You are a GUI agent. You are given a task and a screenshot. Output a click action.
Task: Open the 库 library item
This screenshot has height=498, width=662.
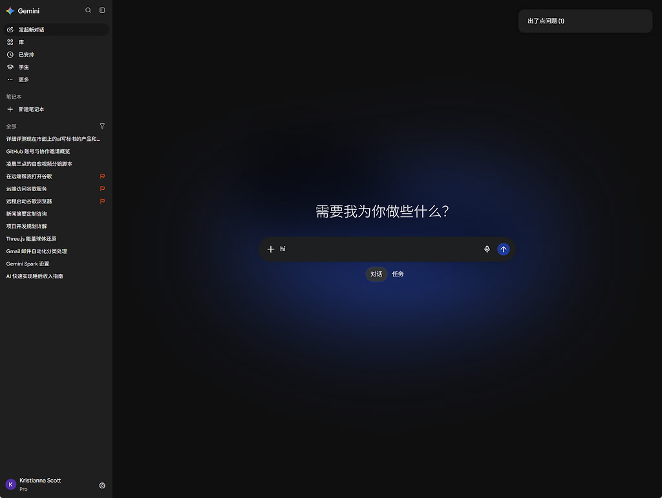click(x=56, y=42)
